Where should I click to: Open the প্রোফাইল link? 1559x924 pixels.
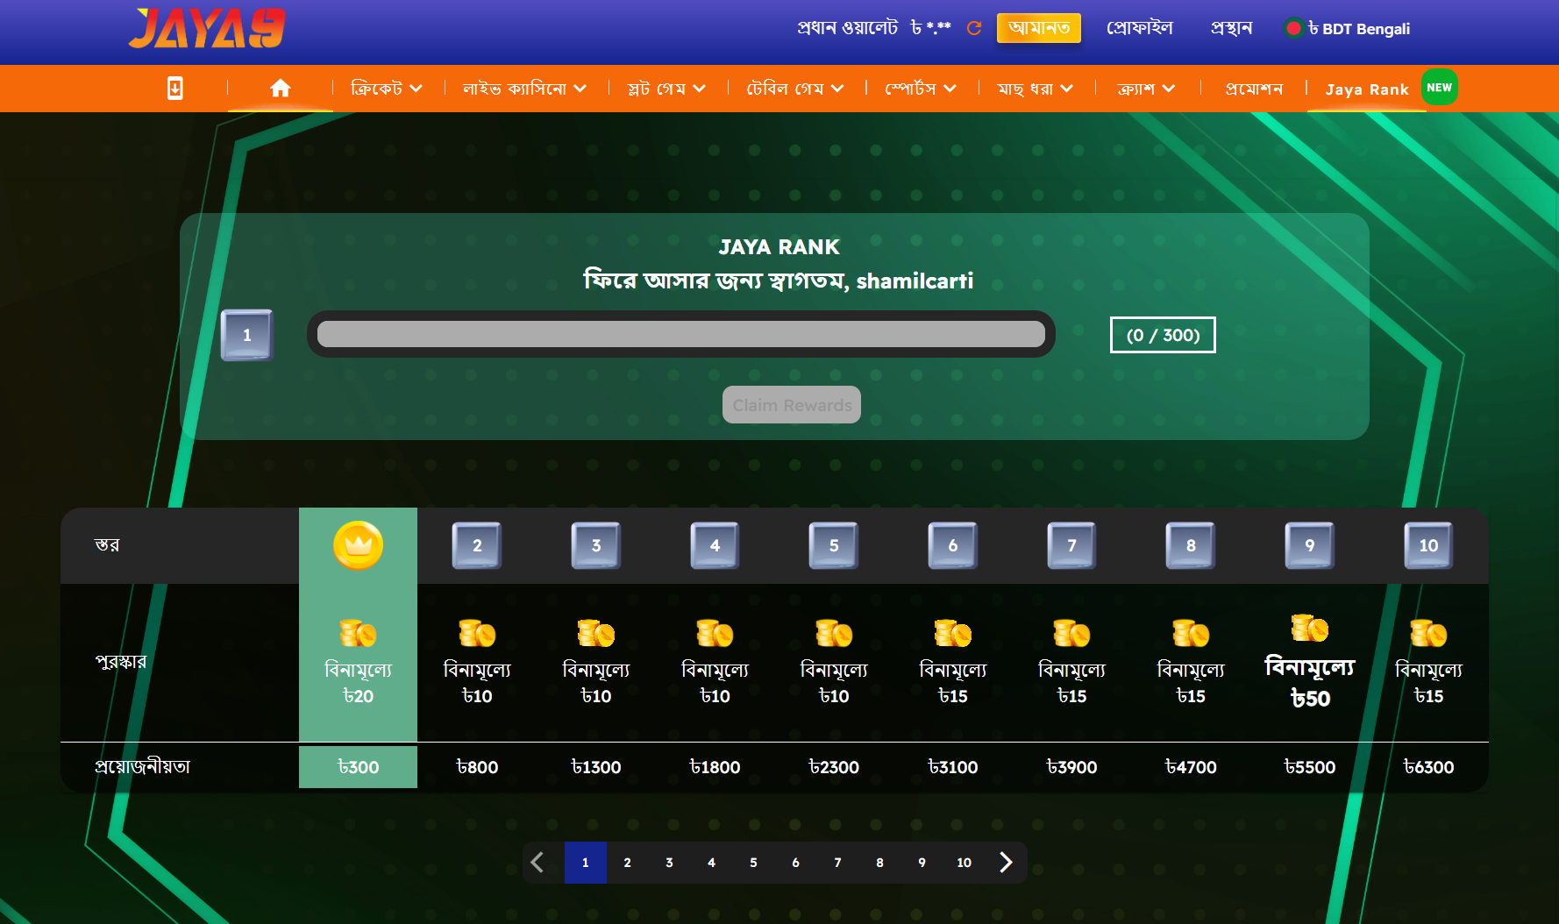[x=1140, y=28]
